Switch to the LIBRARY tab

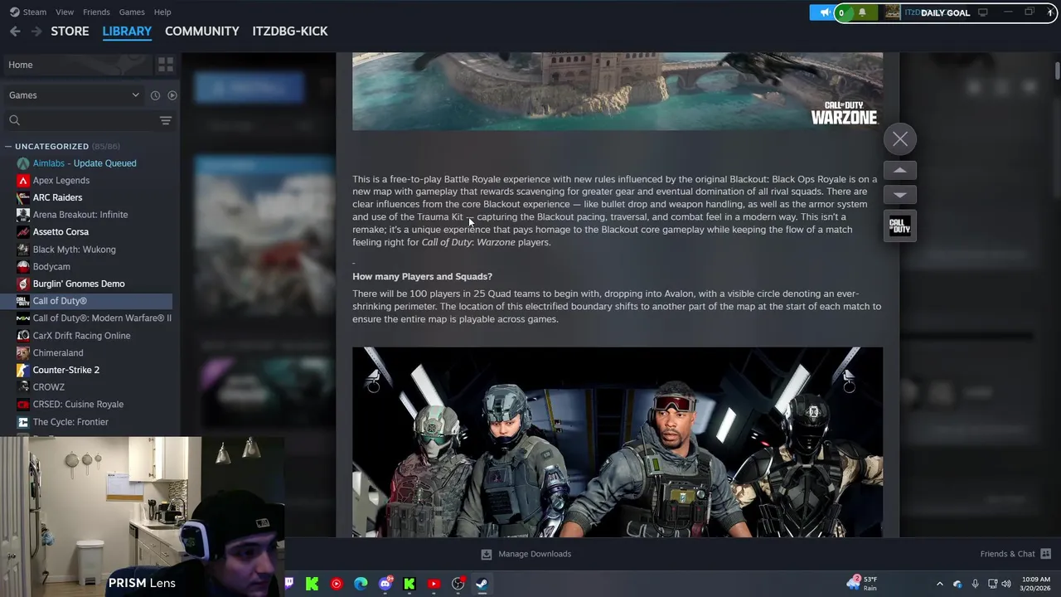point(127,31)
